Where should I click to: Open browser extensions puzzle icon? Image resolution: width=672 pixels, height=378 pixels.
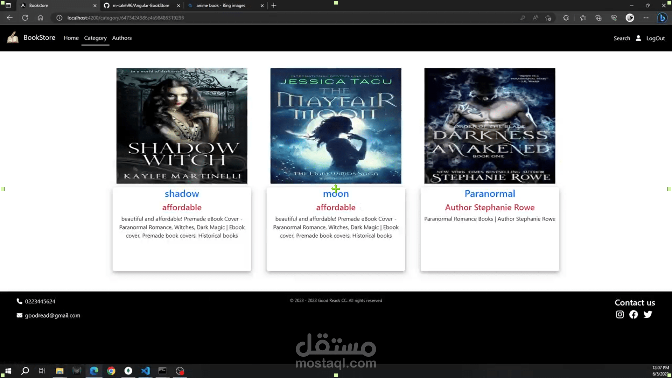coord(566,18)
